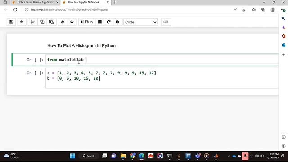Refresh the page
The image size is (288, 162).
click(x=15, y=9)
